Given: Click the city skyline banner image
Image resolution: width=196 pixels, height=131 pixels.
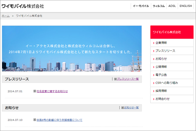Looking at the screenshot, I should 72,49.
